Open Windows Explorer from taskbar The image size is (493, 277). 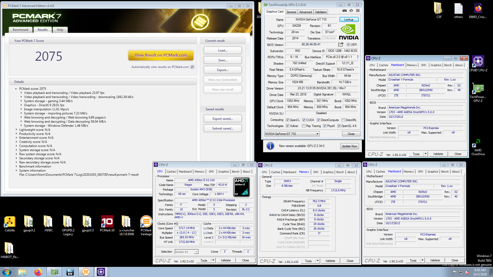click(22, 272)
